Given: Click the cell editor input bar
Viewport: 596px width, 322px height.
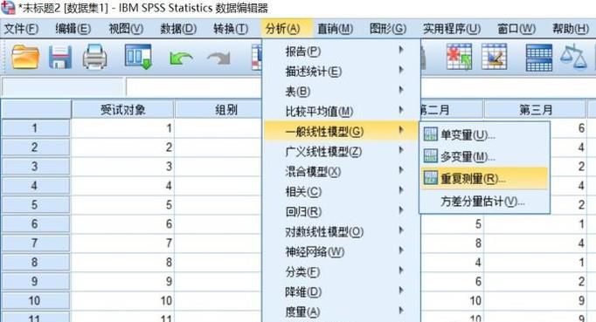Looking at the screenshot, I should coord(194,87).
